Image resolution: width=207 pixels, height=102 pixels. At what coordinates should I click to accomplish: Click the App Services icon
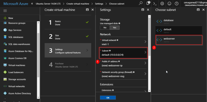(x=5, y=30)
